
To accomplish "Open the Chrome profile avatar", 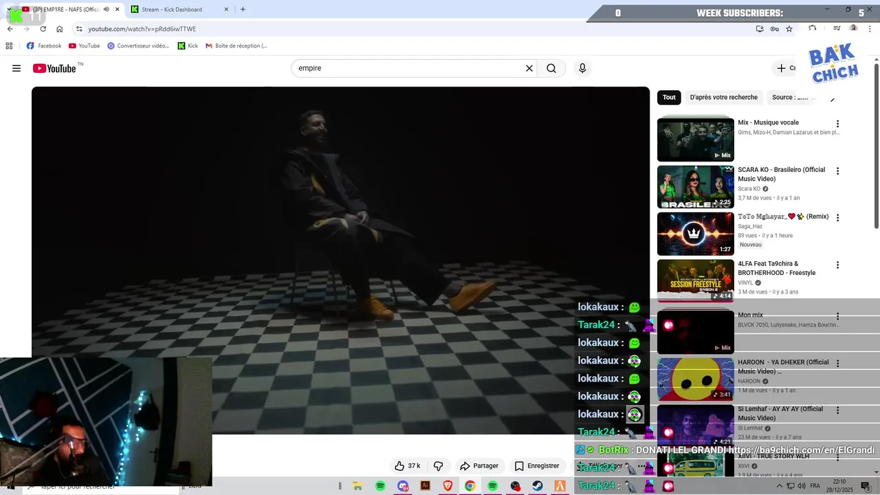I will [853, 28].
